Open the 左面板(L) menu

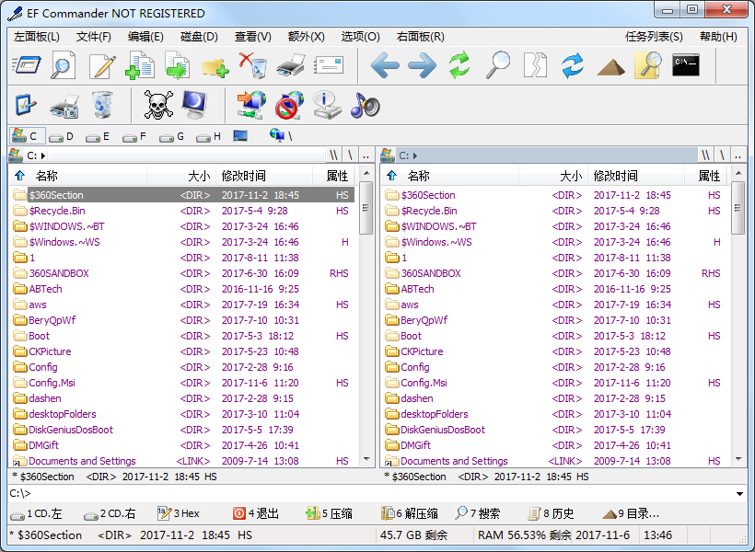point(37,37)
